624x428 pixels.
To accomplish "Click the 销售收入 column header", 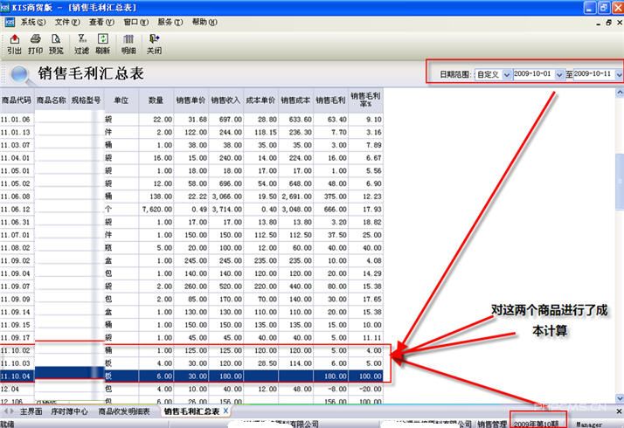I will tap(226, 100).
